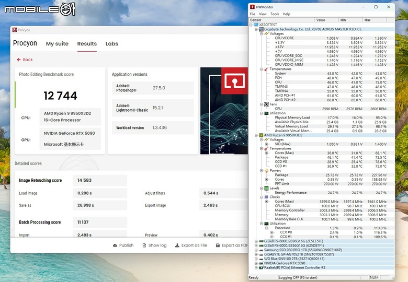
Task: Click the red Photo Editing benchmark logo
Action: [234, 81]
